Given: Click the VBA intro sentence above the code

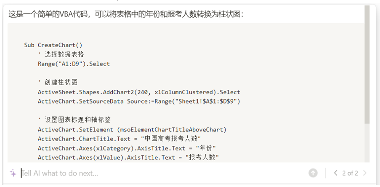Looking at the screenshot, I should coord(126,14).
